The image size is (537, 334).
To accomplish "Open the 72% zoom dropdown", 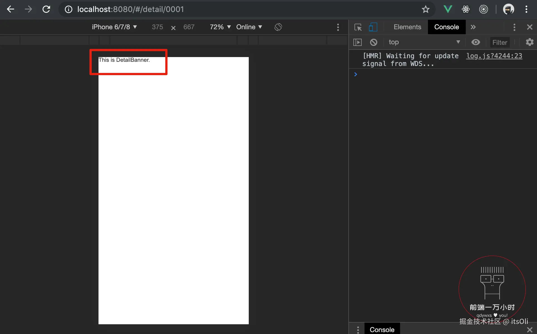I will [x=220, y=27].
